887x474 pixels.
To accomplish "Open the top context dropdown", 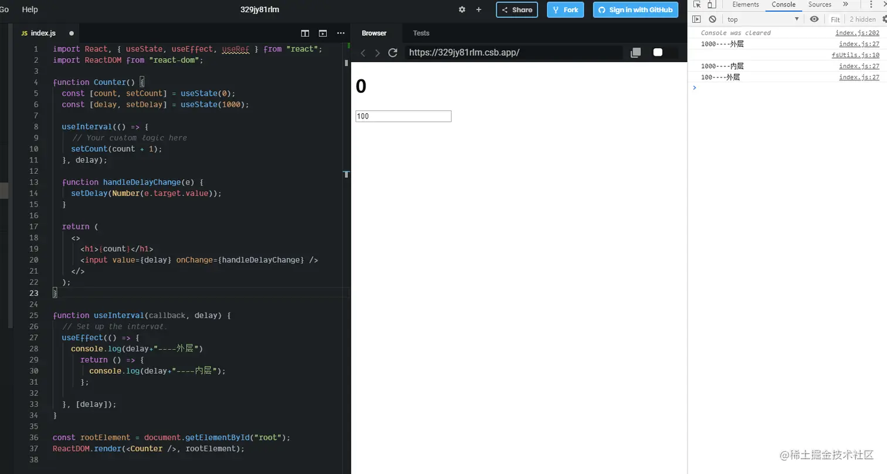I will tap(763, 19).
